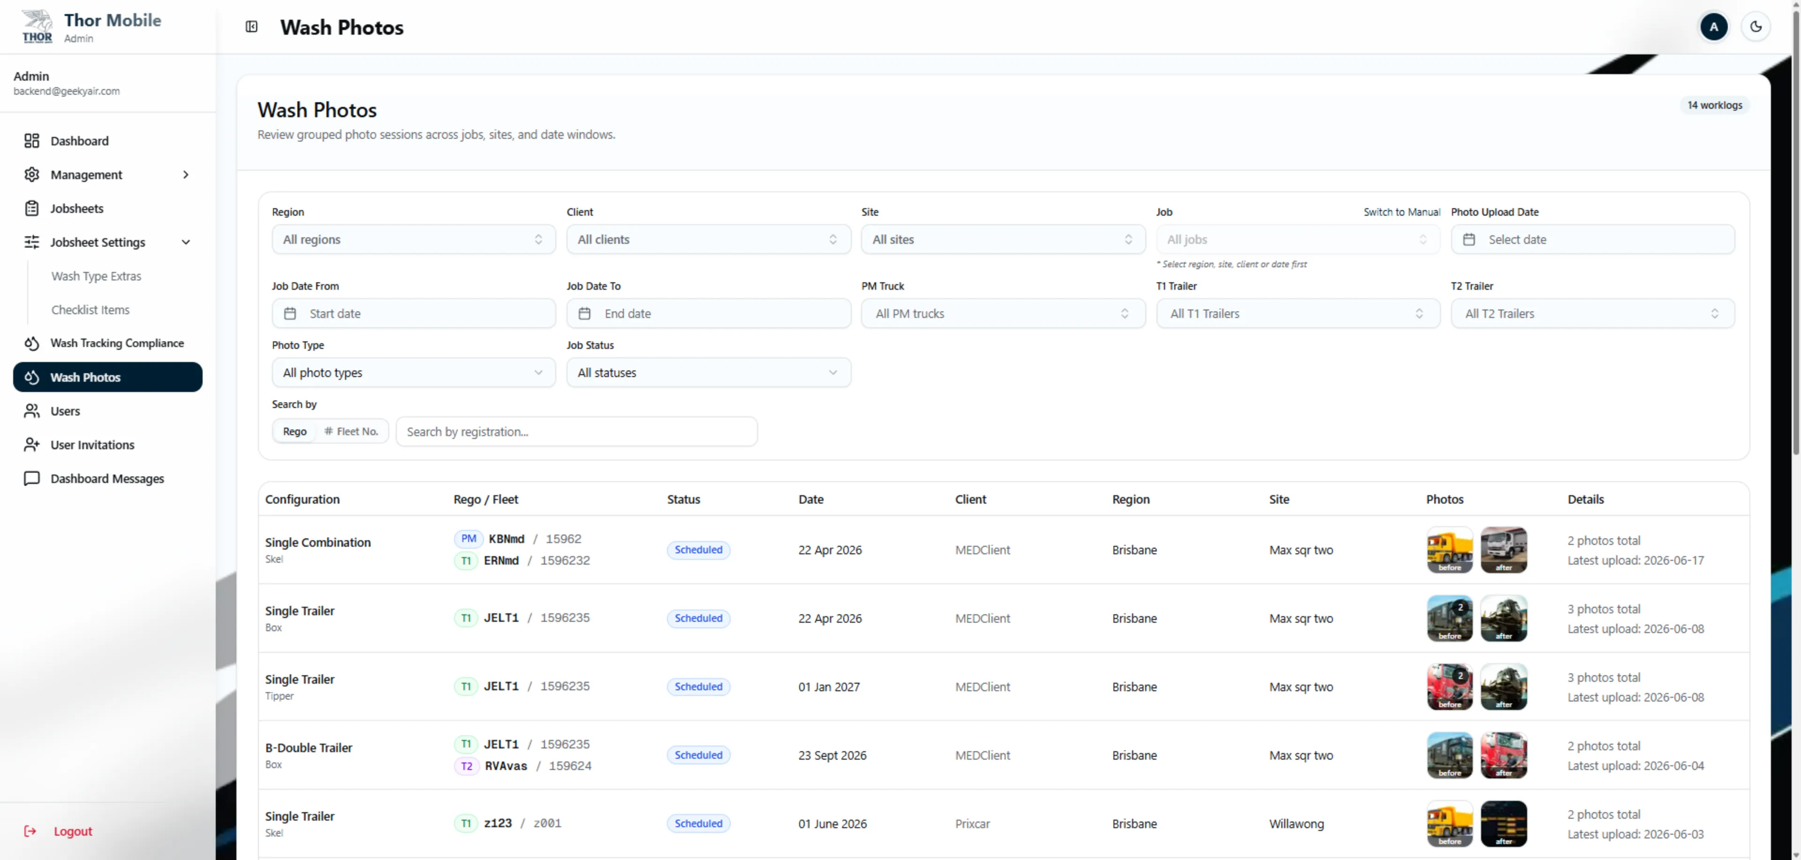Open the All T2 Trailers dropdown
The width and height of the screenshot is (1801, 860).
tap(1593, 313)
